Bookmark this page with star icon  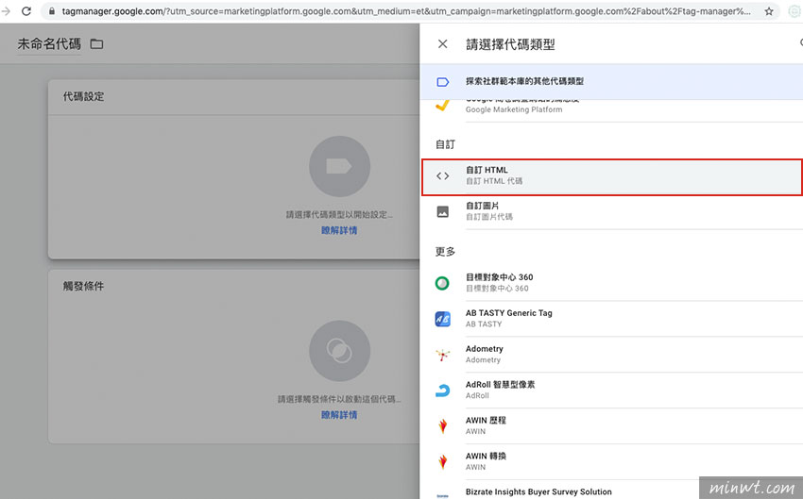[x=769, y=11]
